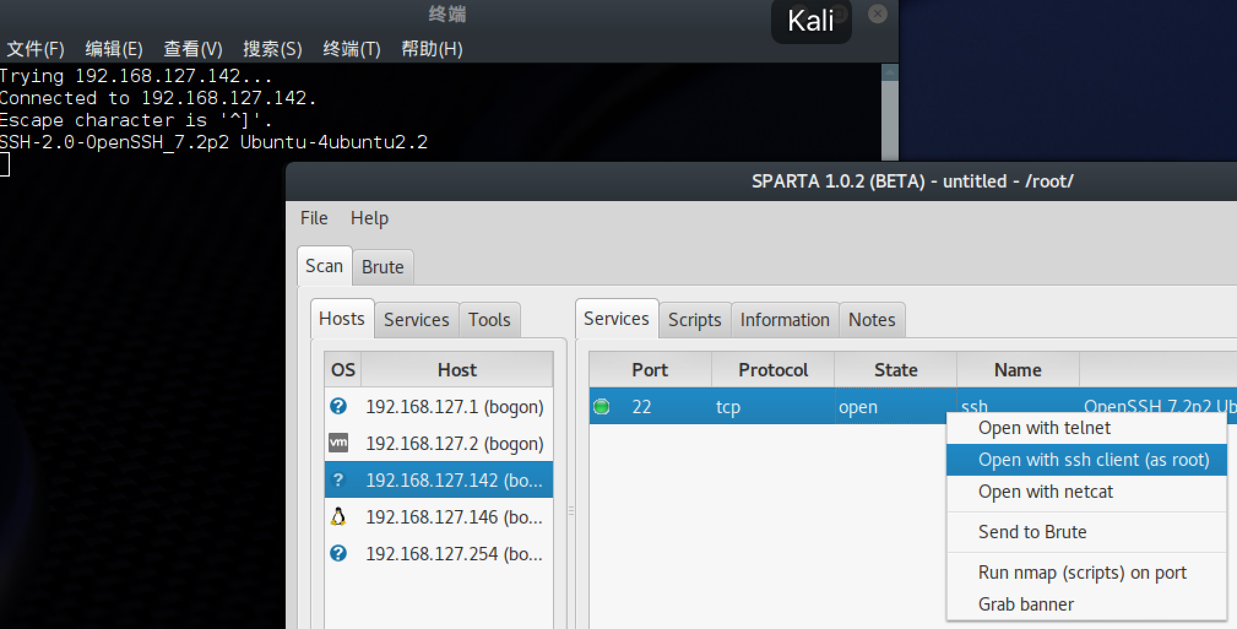Image resolution: width=1237 pixels, height=629 pixels.
Task: Close the terminal window
Action: 878,13
